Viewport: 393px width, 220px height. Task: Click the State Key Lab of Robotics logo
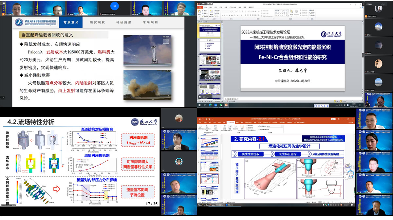(19, 23)
